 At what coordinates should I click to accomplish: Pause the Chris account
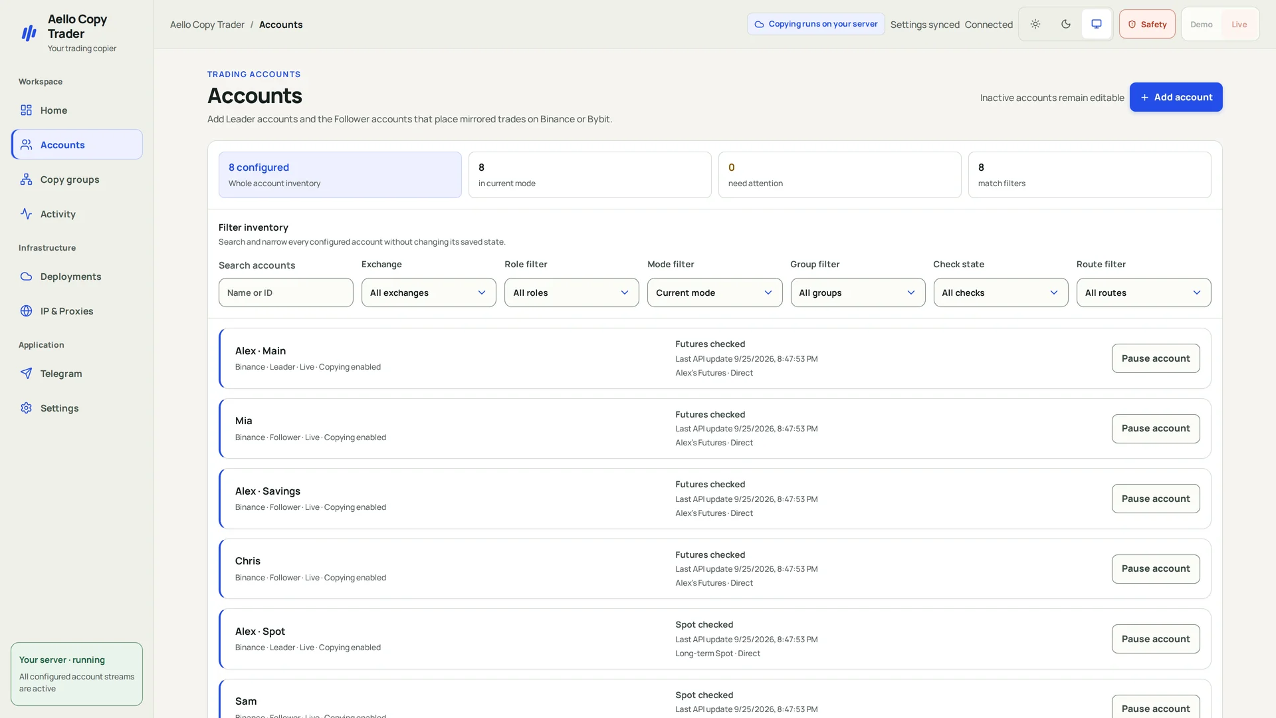click(x=1156, y=569)
